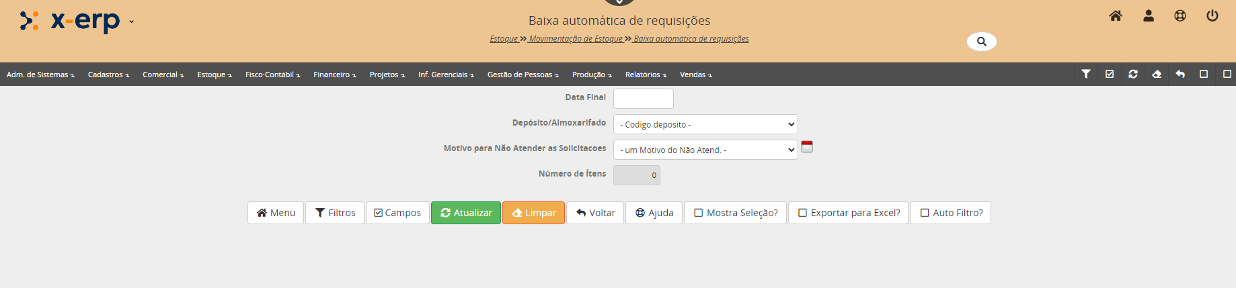
Task: Click the eraser icon in dark toolbar
Action: [1157, 74]
